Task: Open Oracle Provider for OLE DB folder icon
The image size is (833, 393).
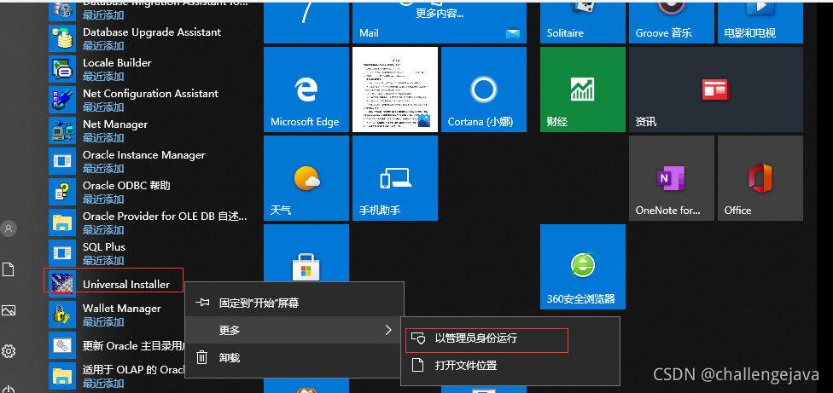Action: pyautogui.click(x=62, y=223)
